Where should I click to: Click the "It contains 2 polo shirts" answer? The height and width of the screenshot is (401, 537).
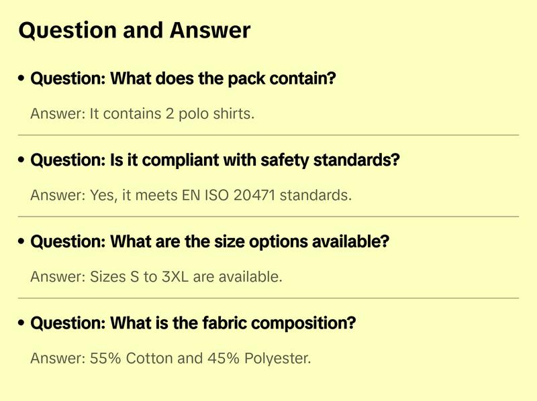click(x=142, y=113)
